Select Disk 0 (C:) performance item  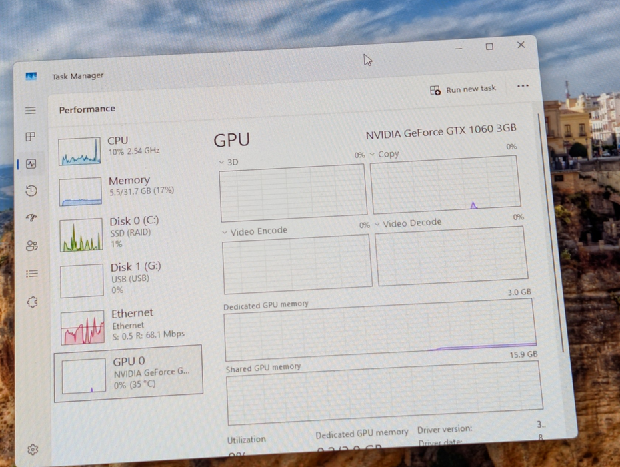pyautogui.click(x=128, y=234)
